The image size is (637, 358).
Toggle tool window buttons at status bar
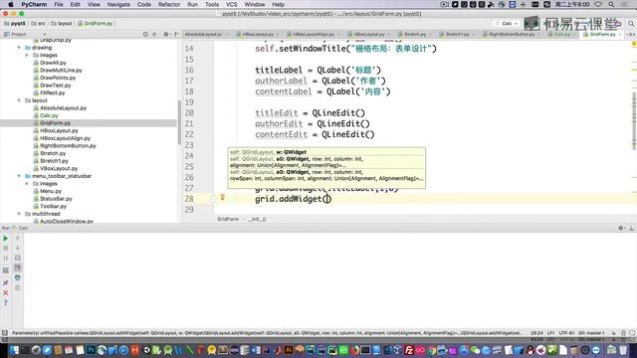(5, 333)
